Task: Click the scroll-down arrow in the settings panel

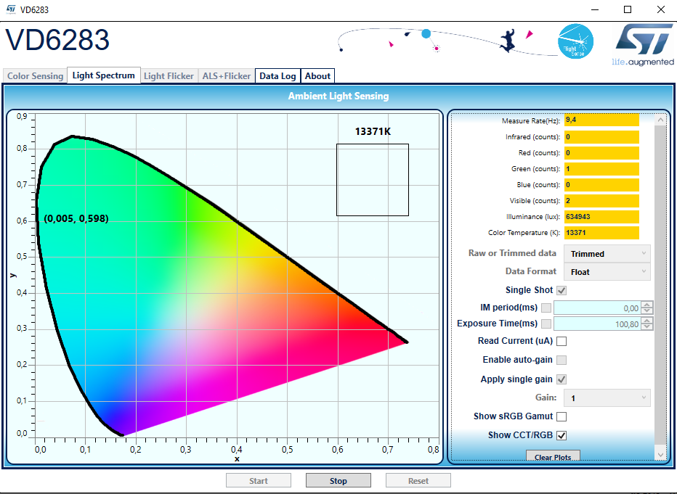Action: point(660,454)
